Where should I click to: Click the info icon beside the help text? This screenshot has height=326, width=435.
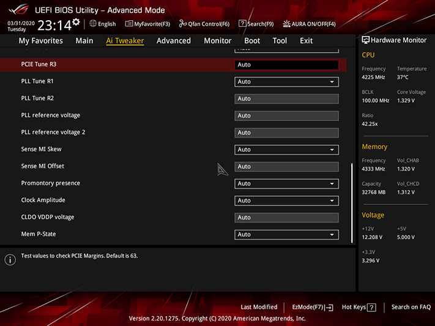10,260
